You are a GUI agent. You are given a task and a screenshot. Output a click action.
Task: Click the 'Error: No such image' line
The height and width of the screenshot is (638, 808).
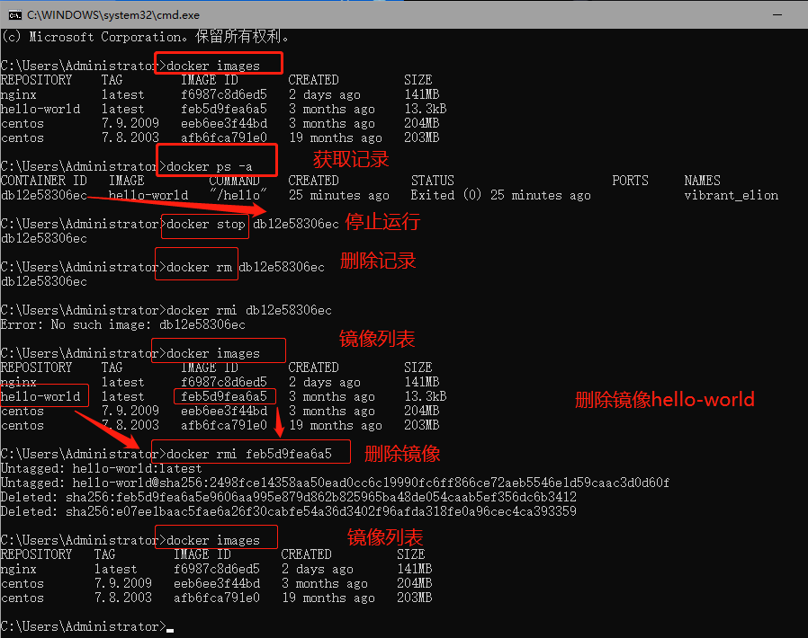[x=123, y=324]
